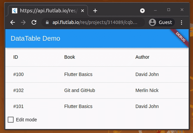The height and width of the screenshot is (133, 193).
Task: Select the #102 ID cell
Action: click(x=19, y=90)
